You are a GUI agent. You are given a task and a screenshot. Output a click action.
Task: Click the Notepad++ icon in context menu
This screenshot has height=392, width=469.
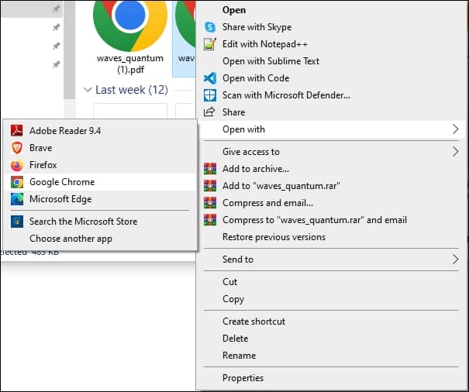pos(210,44)
